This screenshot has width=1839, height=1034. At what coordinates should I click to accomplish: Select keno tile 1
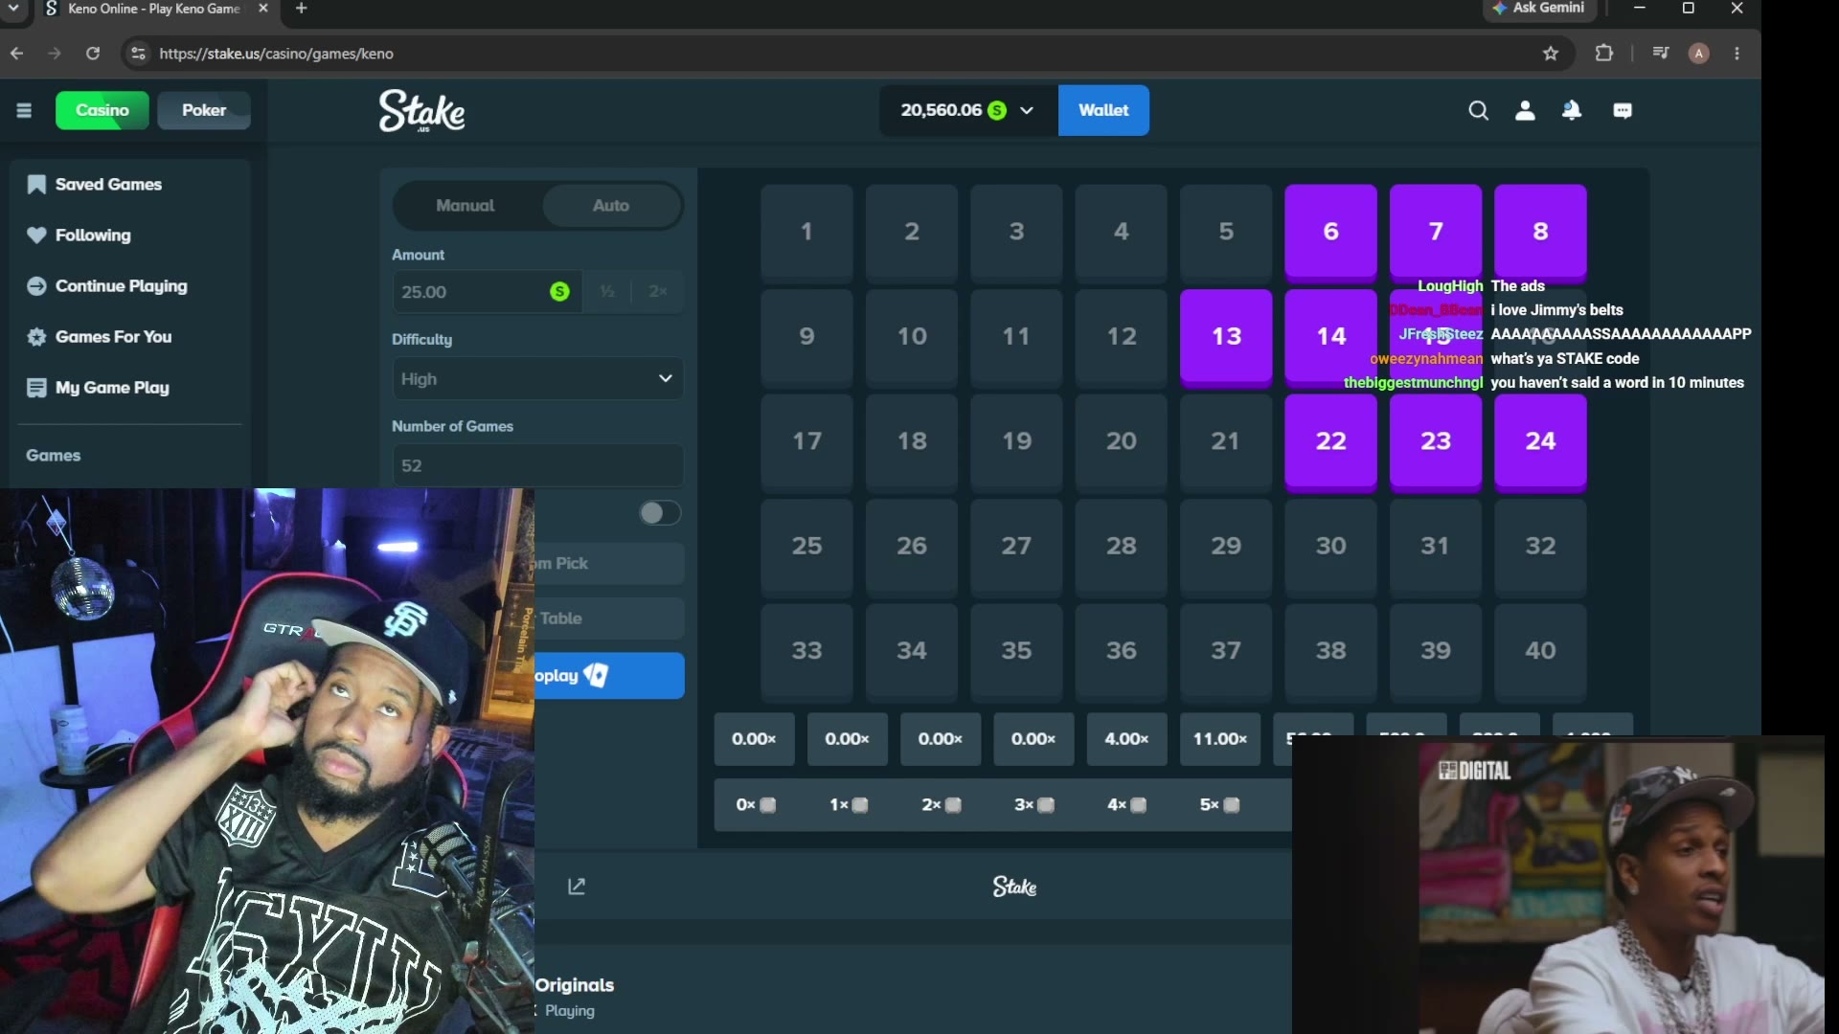pyautogui.click(x=806, y=232)
